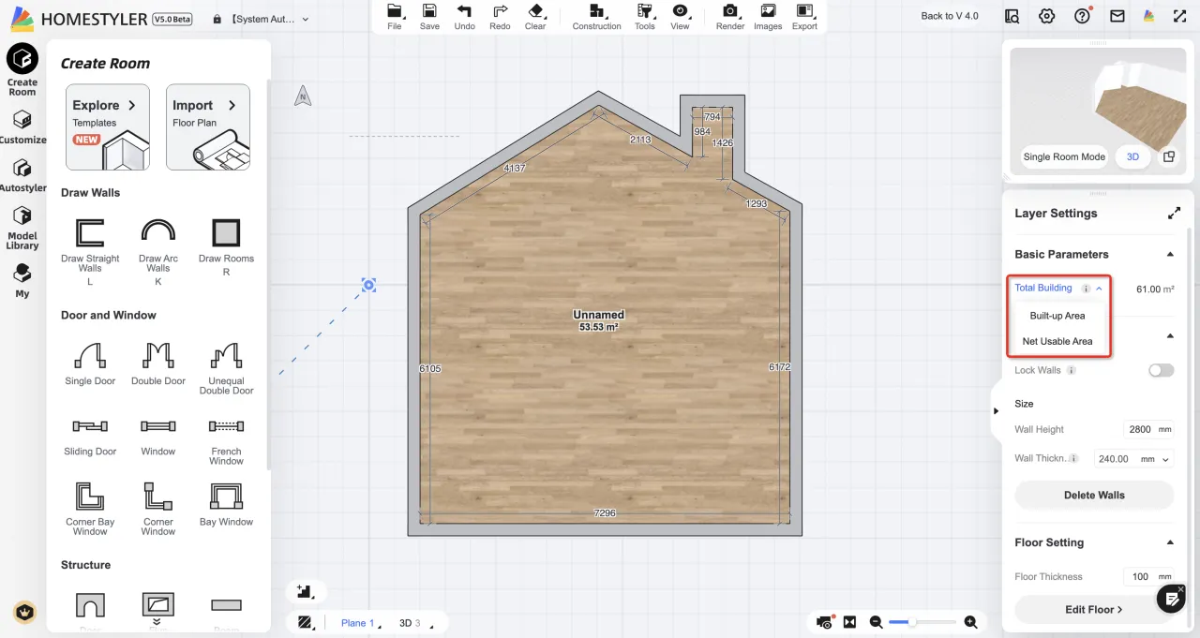1200x638 pixels.
Task: Click the camera visibility icon at bottom
Action: (824, 622)
